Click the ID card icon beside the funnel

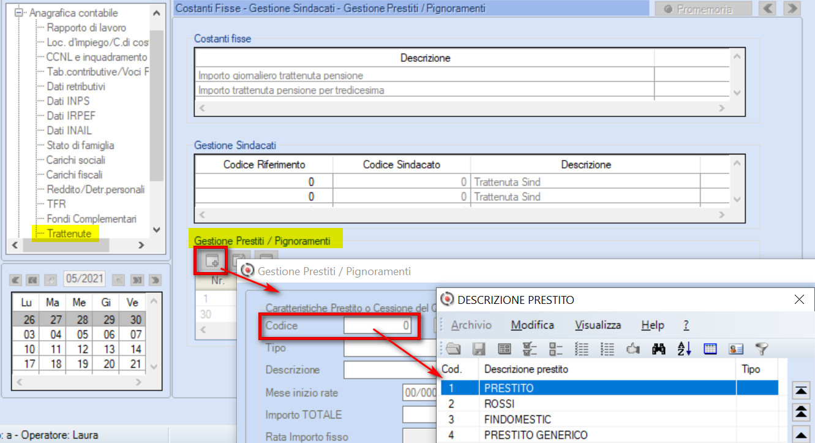(736, 349)
